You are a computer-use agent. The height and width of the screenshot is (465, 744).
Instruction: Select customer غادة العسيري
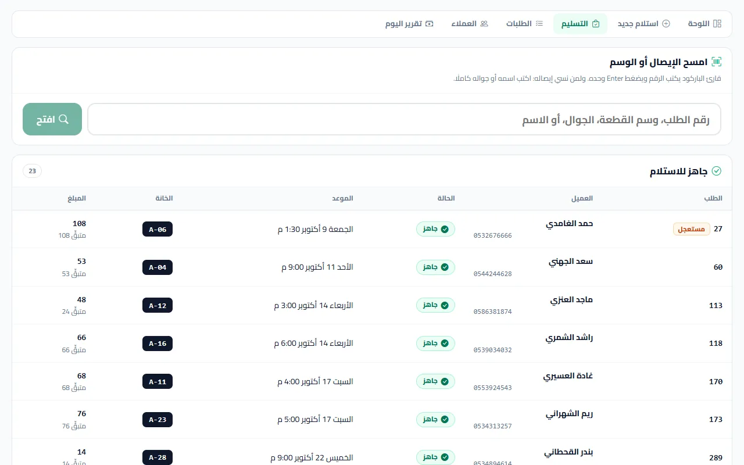[x=568, y=376]
